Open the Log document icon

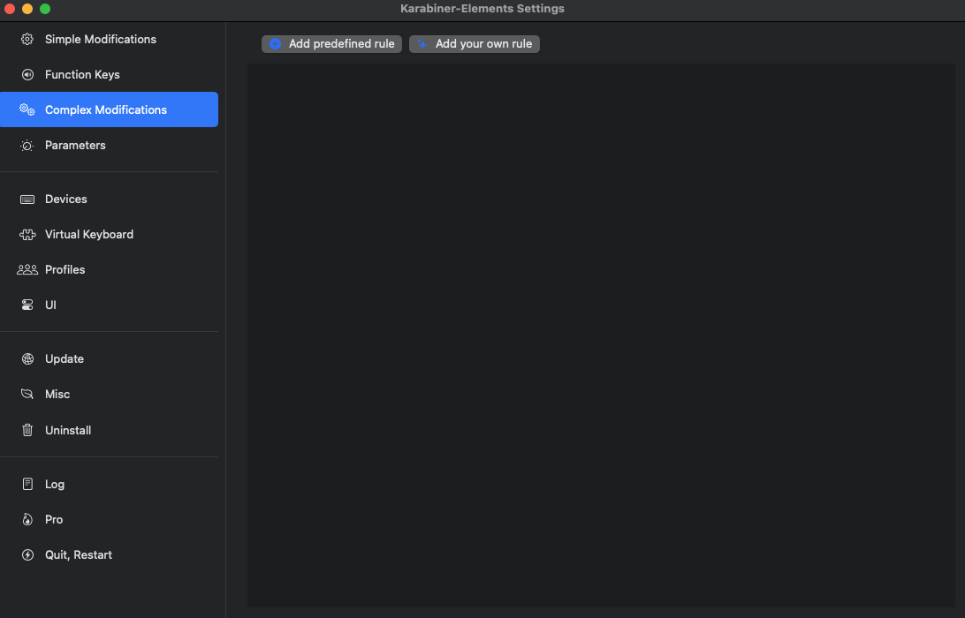[27, 484]
